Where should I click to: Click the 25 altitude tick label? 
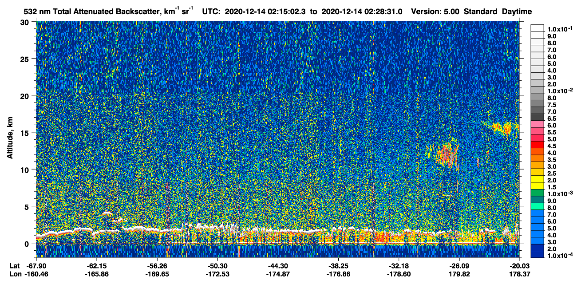pos(26,59)
